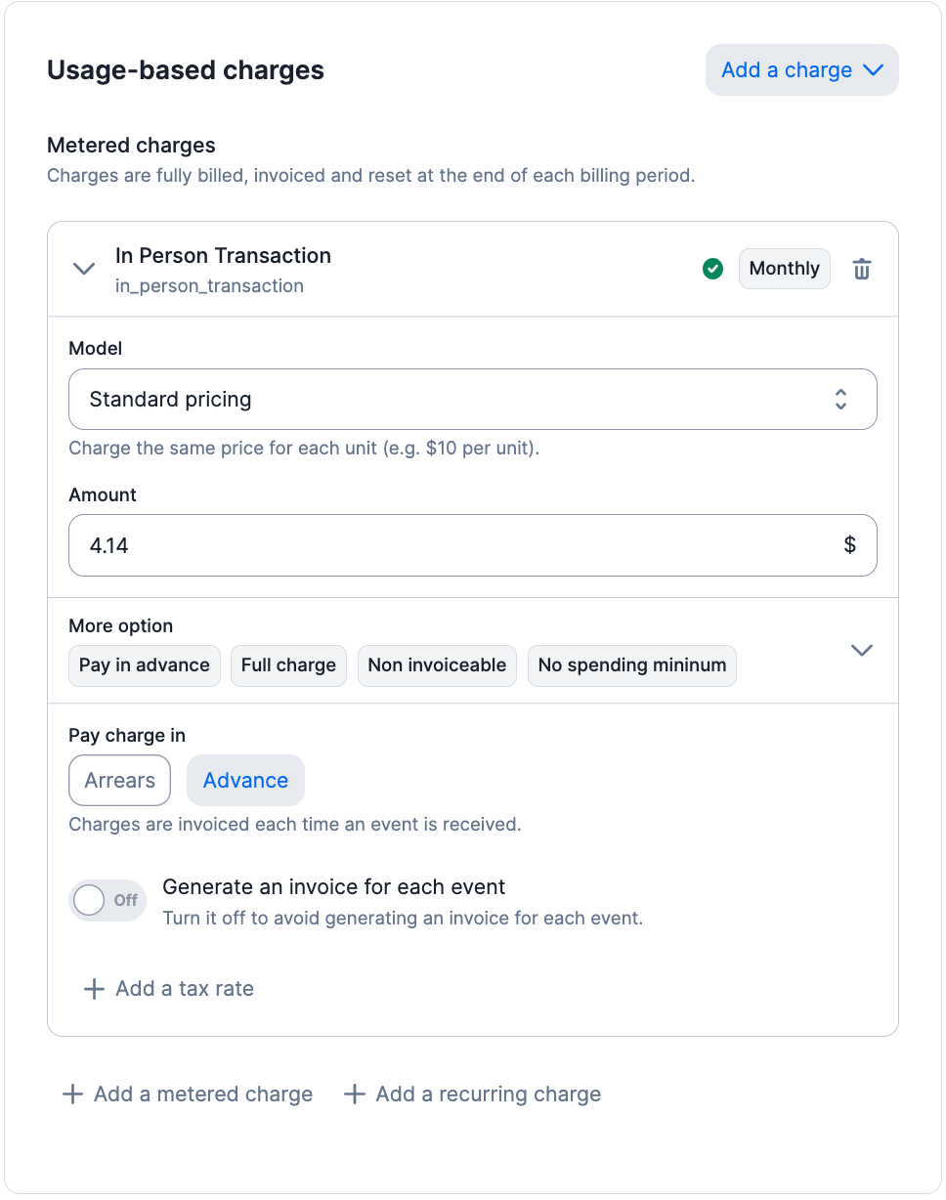Click the plus icon beside Add a tax rate
946x1200 pixels.
coord(94,989)
